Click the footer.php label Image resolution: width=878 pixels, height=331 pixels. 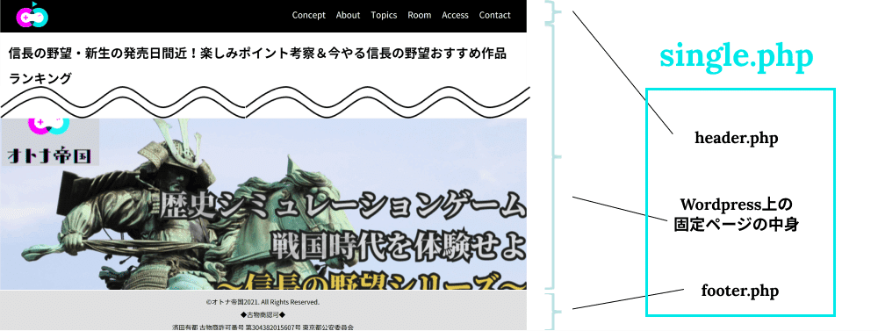coord(739,291)
